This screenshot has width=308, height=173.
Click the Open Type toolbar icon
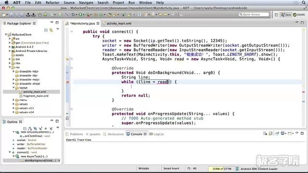(x=110, y=14)
